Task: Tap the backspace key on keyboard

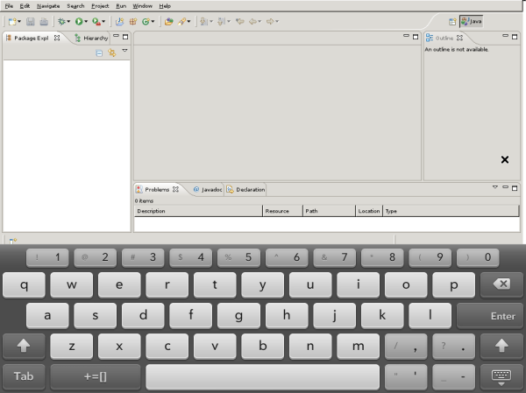Action: pyautogui.click(x=501, y=284)
